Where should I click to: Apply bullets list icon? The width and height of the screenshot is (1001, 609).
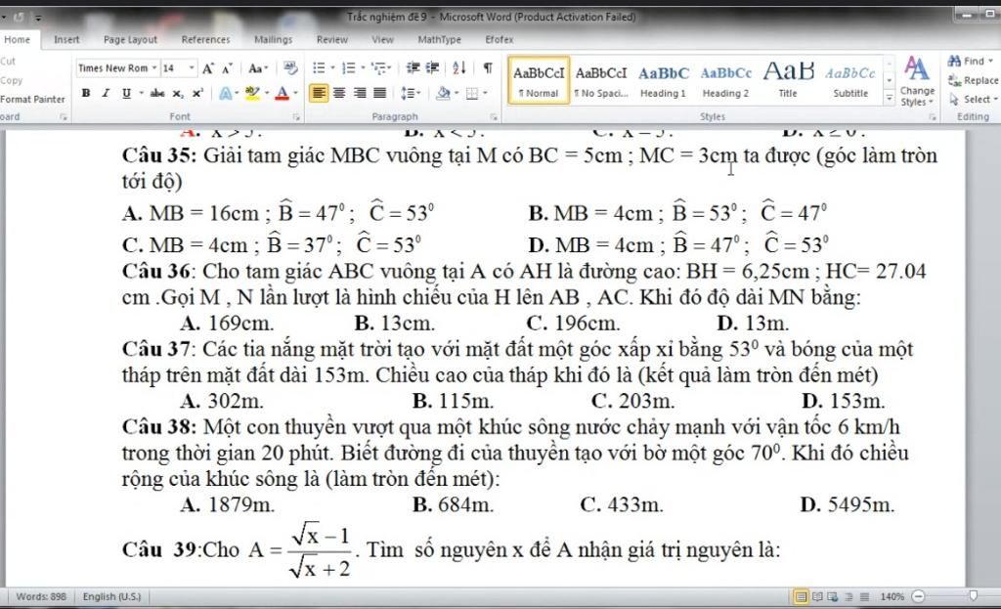[x=319, y=67]
